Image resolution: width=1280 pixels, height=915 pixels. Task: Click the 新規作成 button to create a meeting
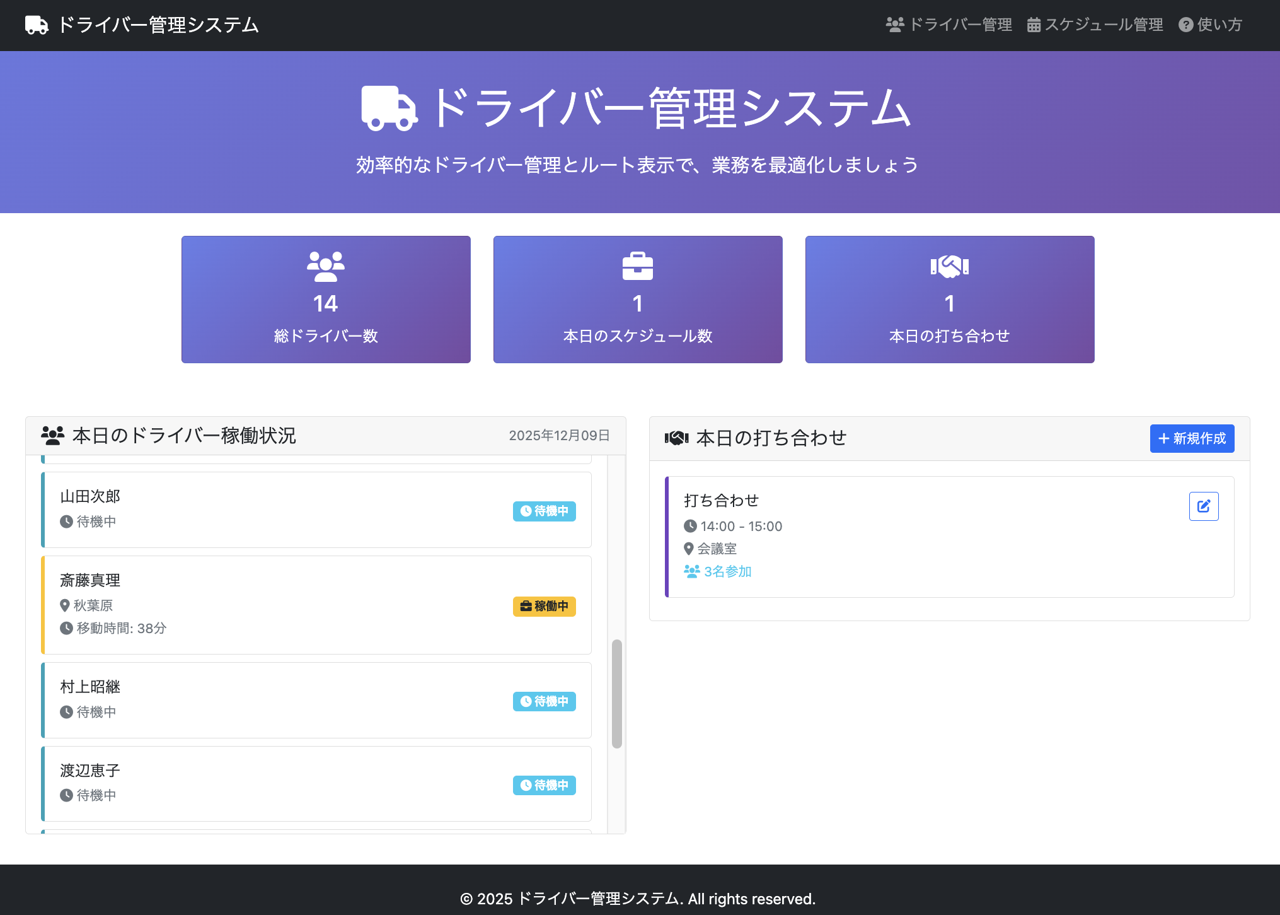coord(1191,438)
